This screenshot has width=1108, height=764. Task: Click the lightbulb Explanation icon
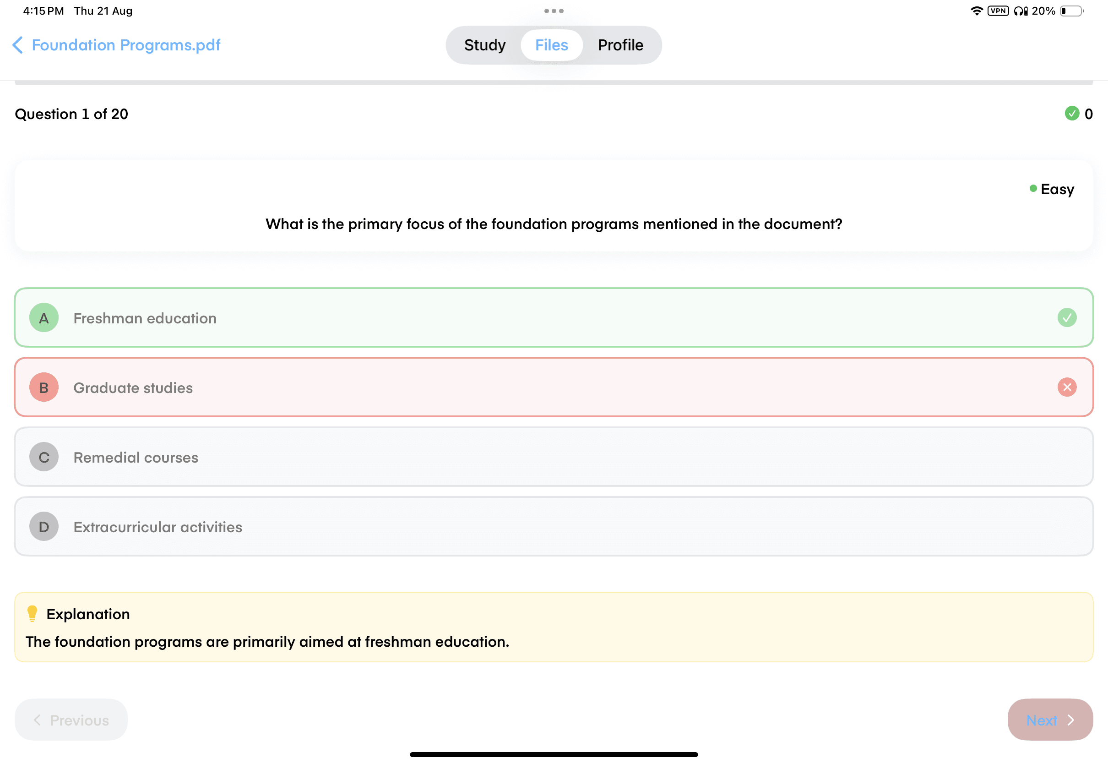pos(32,614)
